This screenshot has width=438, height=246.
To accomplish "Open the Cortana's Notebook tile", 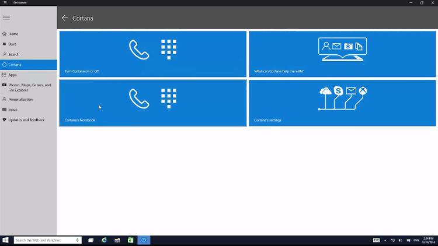I will point(152,103).
